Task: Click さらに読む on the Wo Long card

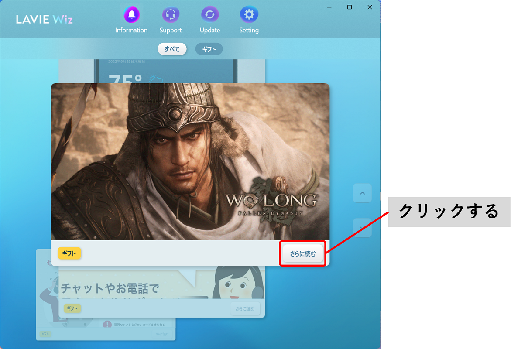Action: pos(303,253)
